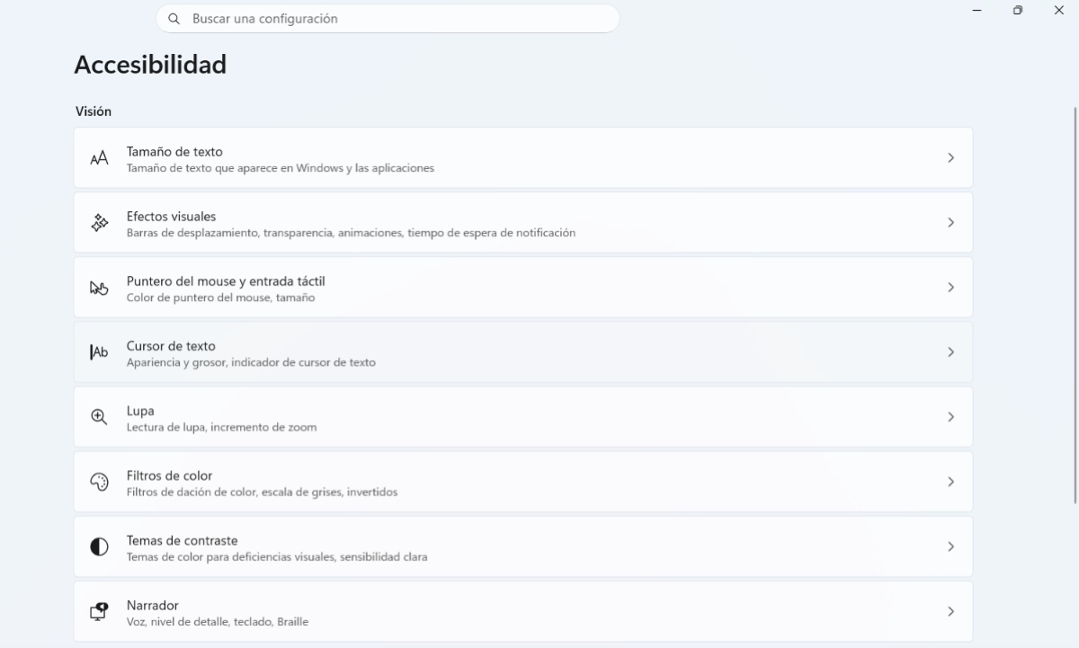Screen dimensions: 1079x648
Task: Click the search magnifier icon in search box
Action: click(x=174, y=18)
